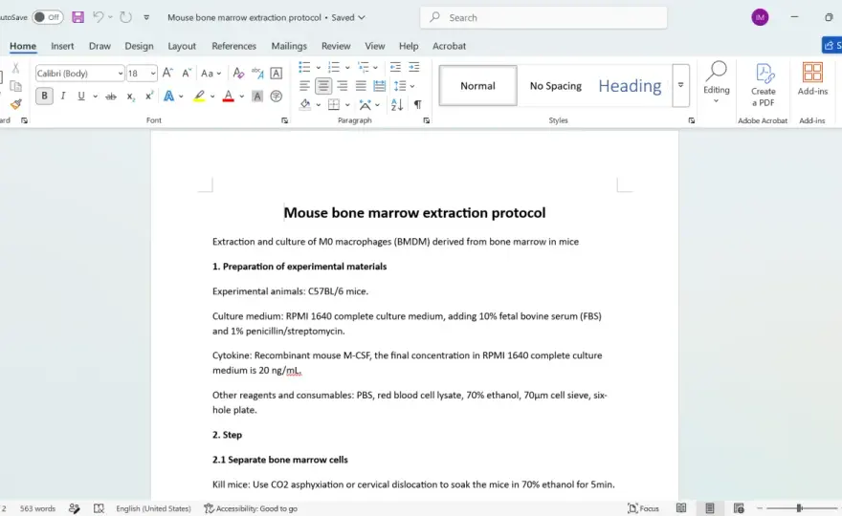842x516 pixels.
Task: Toggle Bold formatting
Action: pyautogui.click(x=44, y=97)
